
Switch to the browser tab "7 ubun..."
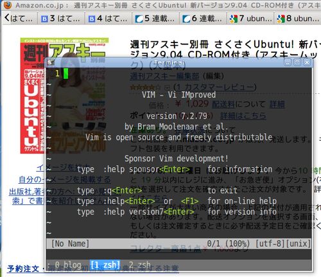(250, 19)
